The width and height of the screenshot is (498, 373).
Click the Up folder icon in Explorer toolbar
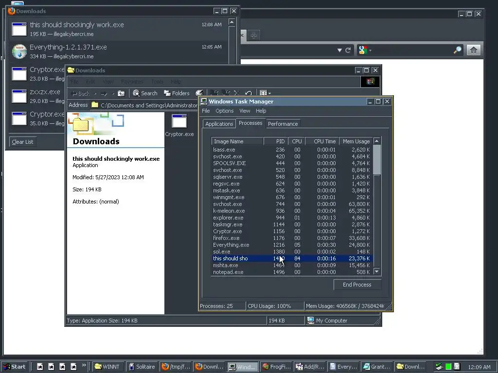[x=121, y=93]
